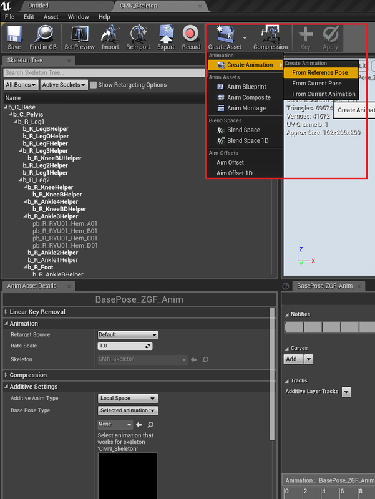This screenshot has width=375, height=499.
Task: Select b_R_Foot bone in tree
Action: click(41, 268)
